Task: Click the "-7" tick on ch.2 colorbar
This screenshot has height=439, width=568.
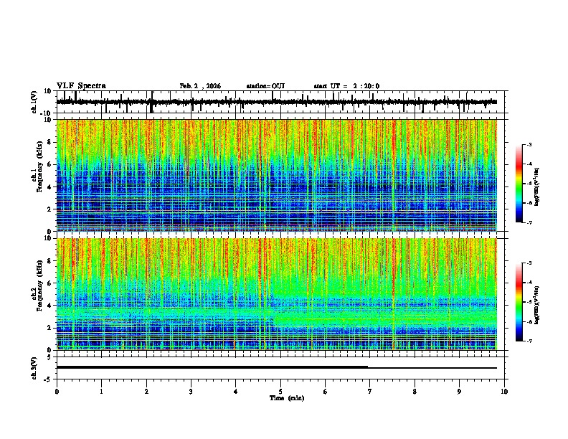Action: click(529, 341)
